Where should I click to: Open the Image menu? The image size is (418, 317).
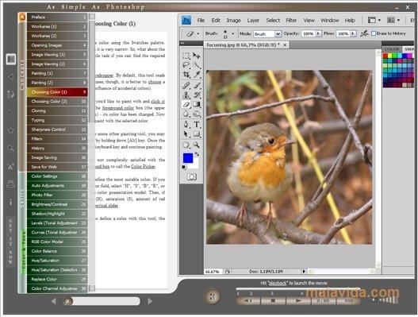233,21
